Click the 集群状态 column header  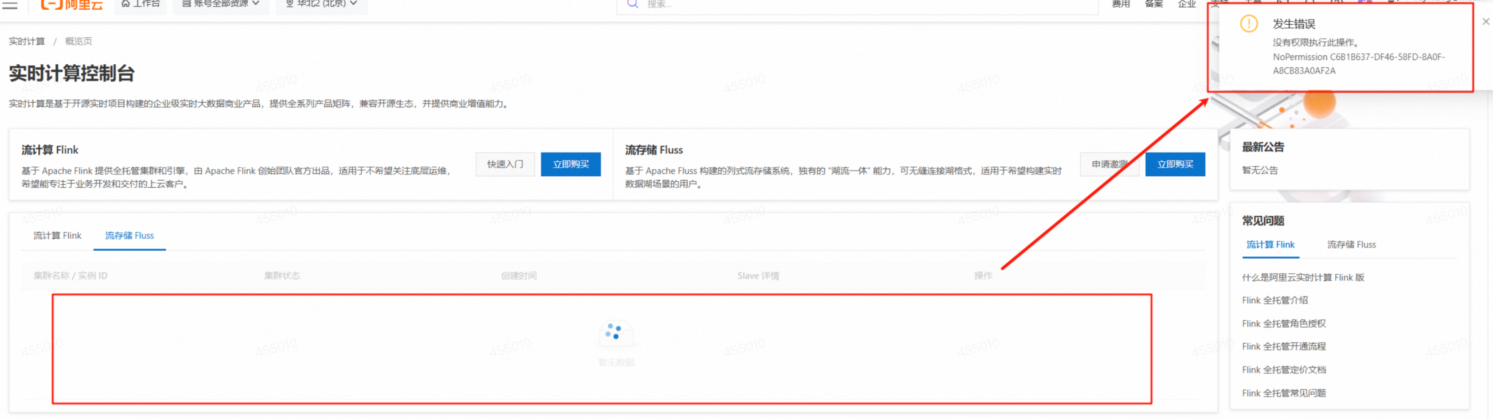[282, 276]
